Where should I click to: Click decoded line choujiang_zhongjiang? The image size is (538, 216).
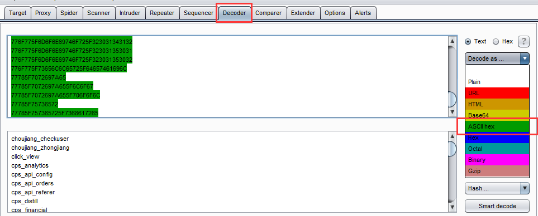(40, 148)
